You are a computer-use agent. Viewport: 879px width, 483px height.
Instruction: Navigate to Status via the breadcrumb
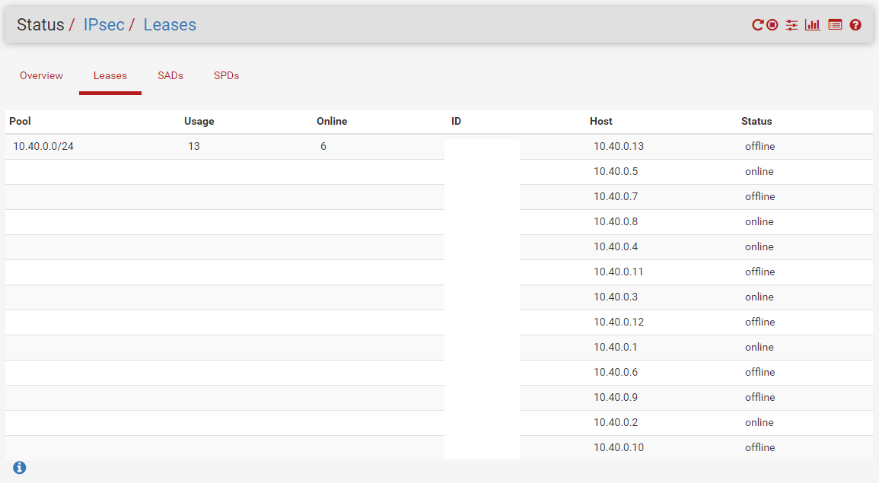click(43, 24)
